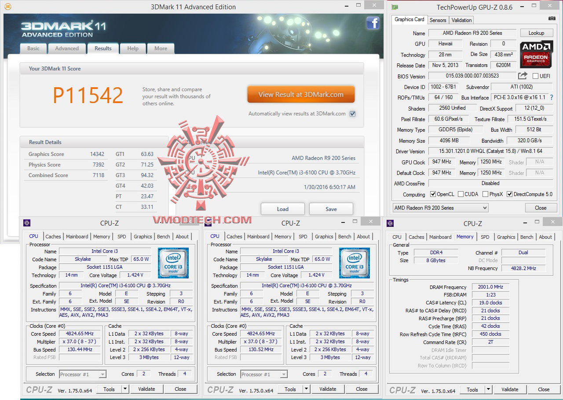Click the Bus Interface question mark icon
563x400 pixels.
click(x=552, y=97)
